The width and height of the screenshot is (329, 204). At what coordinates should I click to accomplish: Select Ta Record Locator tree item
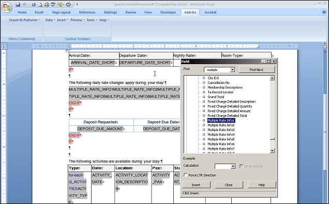220,92
